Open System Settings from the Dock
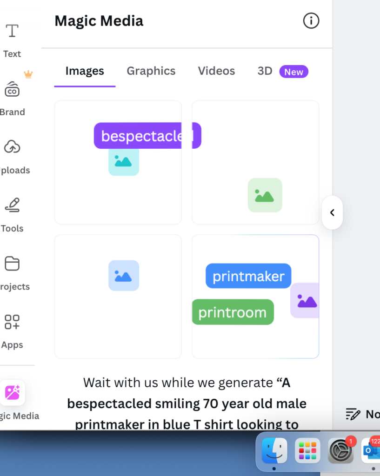380x476 pixels. 340,451
